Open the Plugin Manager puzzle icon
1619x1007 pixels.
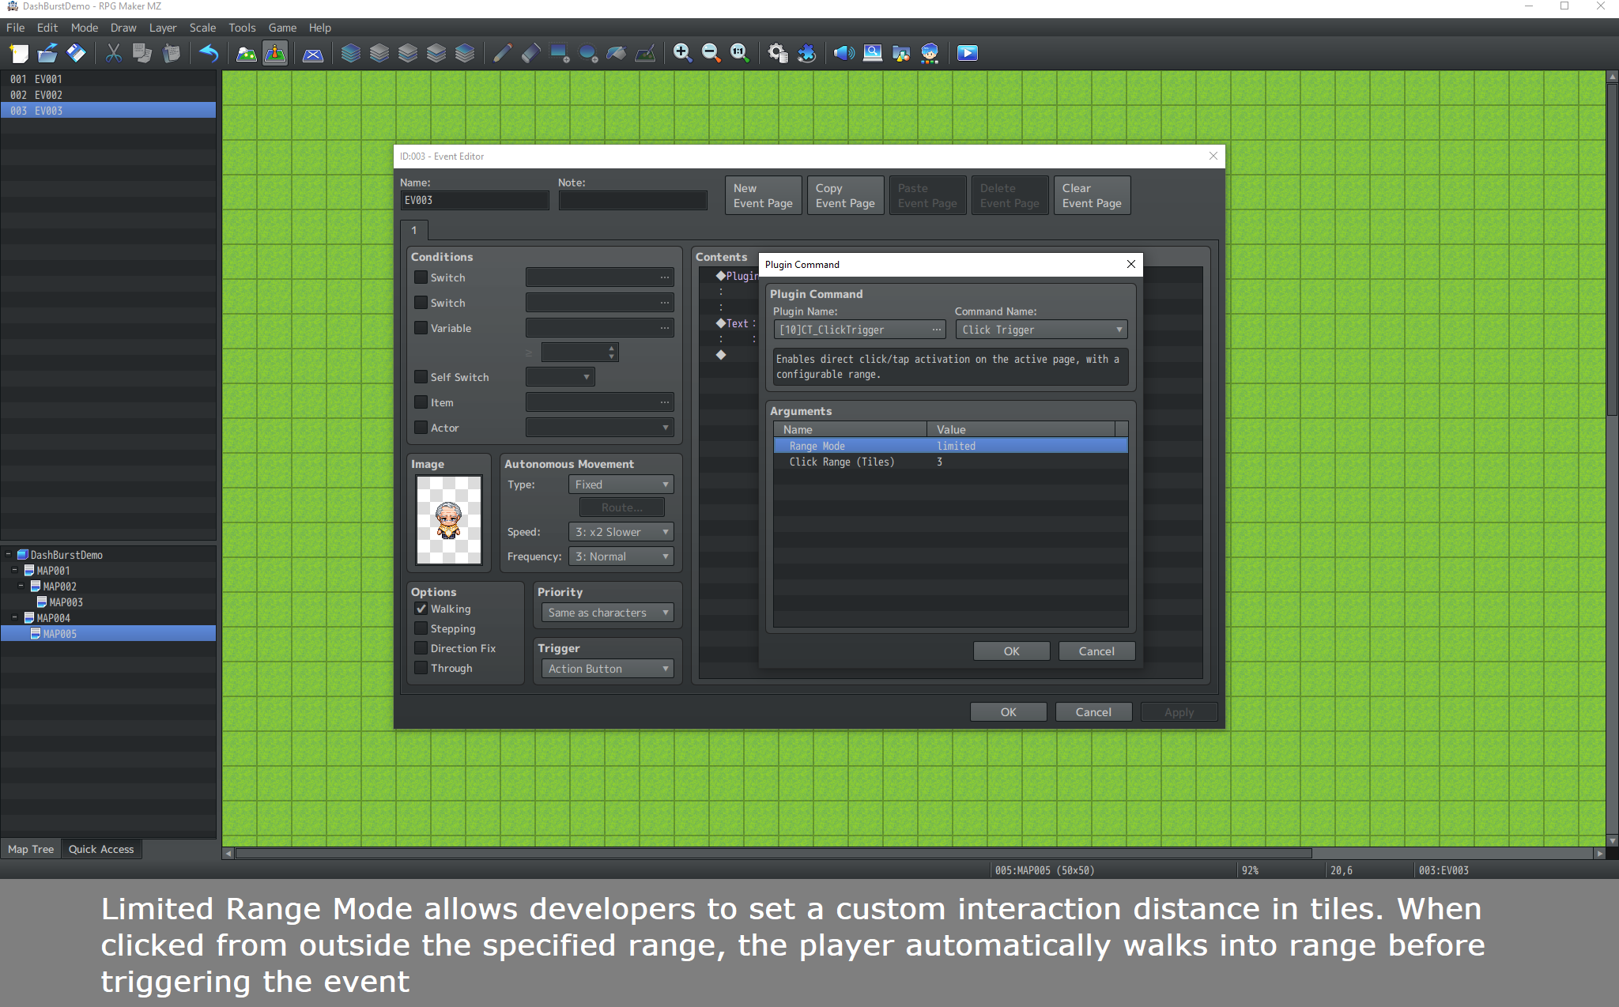coord(806,53)
